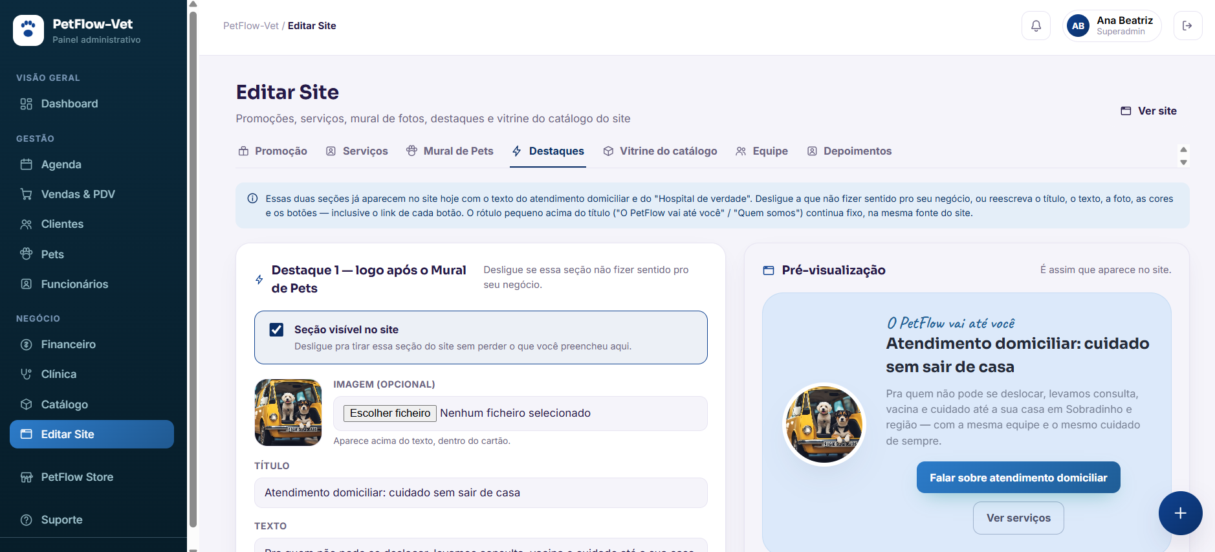Switch to the Serviços tab

pos(356,151)
